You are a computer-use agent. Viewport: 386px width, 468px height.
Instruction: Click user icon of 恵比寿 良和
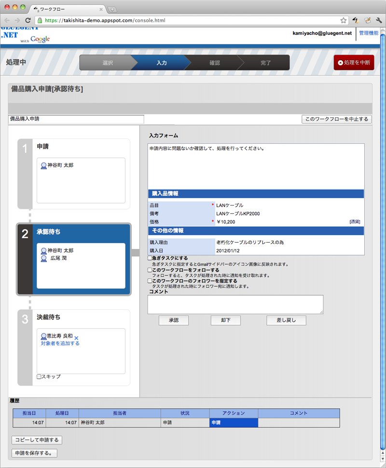pyautogui.click(x=43, y=336)
